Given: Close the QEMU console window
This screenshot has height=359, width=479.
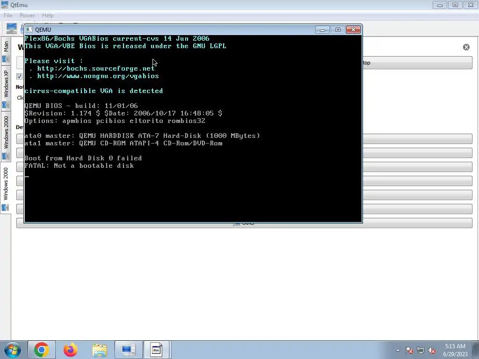Looking at the screenshot, I should coord(353,29).
